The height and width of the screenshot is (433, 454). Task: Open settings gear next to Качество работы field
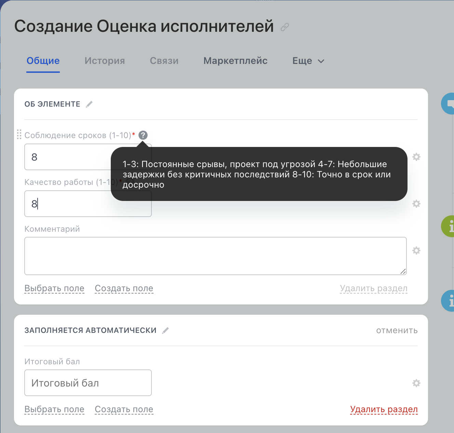[x=416, y=204]
